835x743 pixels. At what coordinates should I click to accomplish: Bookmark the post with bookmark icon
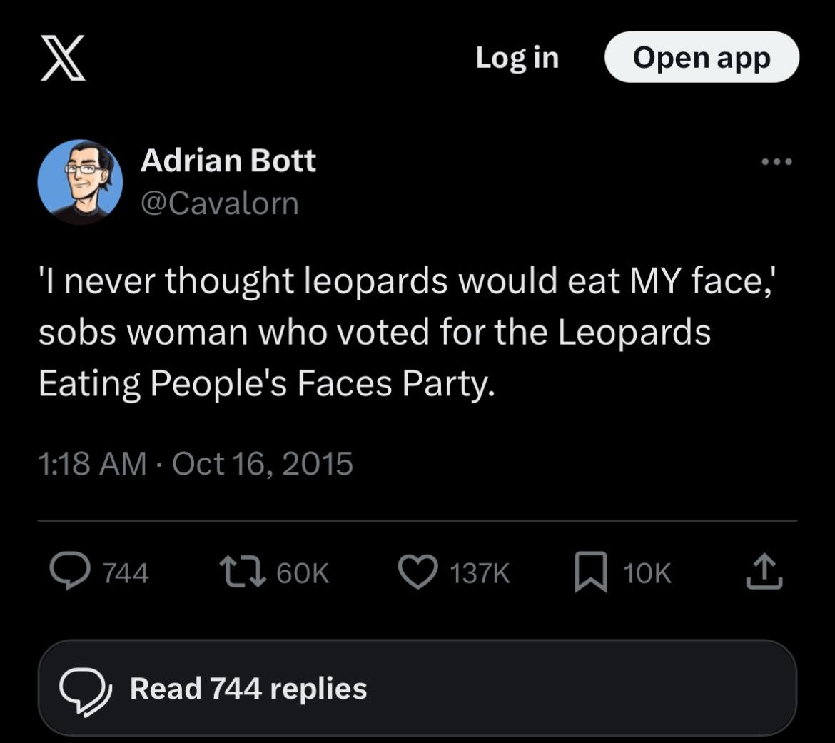(x=591, y=573)
